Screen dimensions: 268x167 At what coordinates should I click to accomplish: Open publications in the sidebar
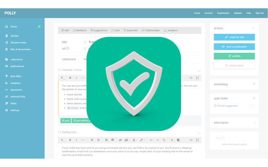pyautogui.click(x=15, y=66)
